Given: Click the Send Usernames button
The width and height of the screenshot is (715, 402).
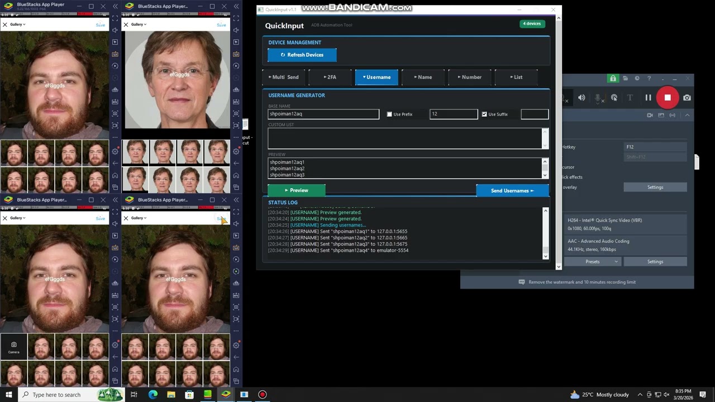Looking at the screenshot, I should pos(512,191).
